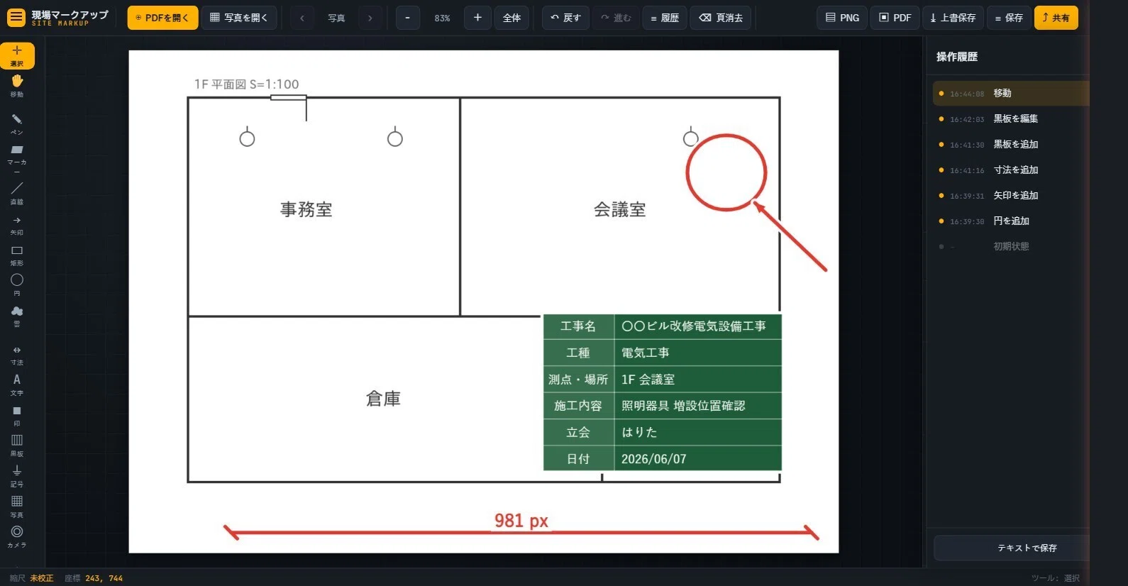
Task: Click the 保存 save button
Action: (x=1009, y=18)
